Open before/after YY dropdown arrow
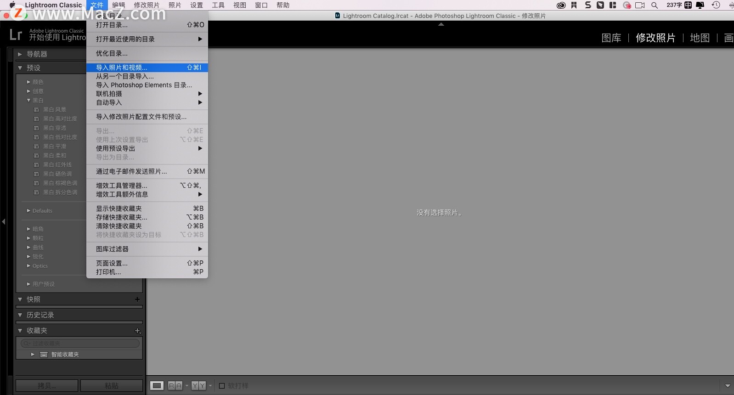The height and width of the screenshot is (395, 734). click(x=210, y=386)
